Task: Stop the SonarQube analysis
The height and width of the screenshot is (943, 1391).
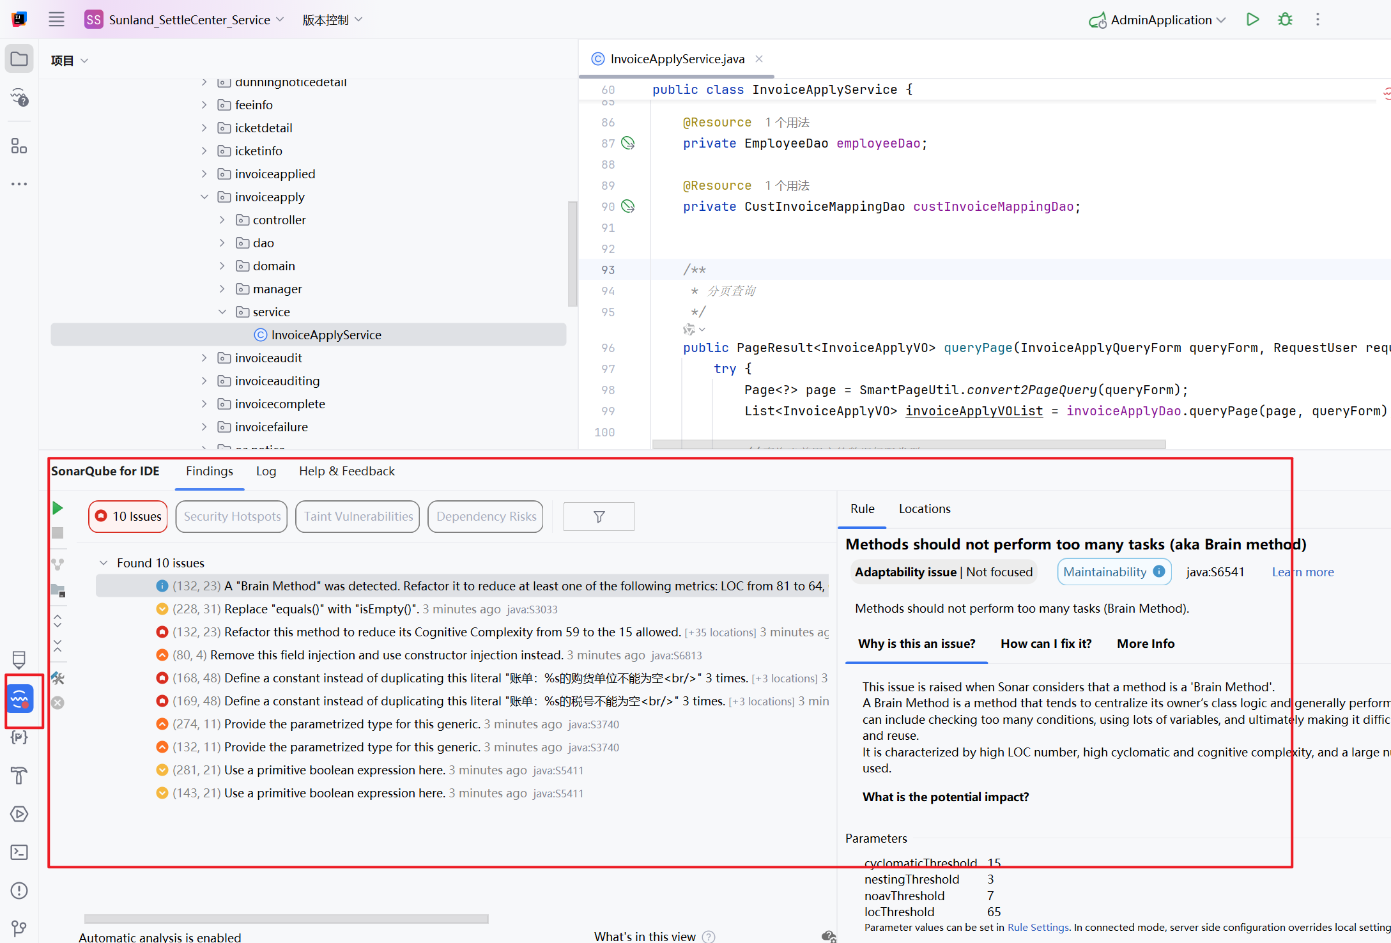Action: 58,532
